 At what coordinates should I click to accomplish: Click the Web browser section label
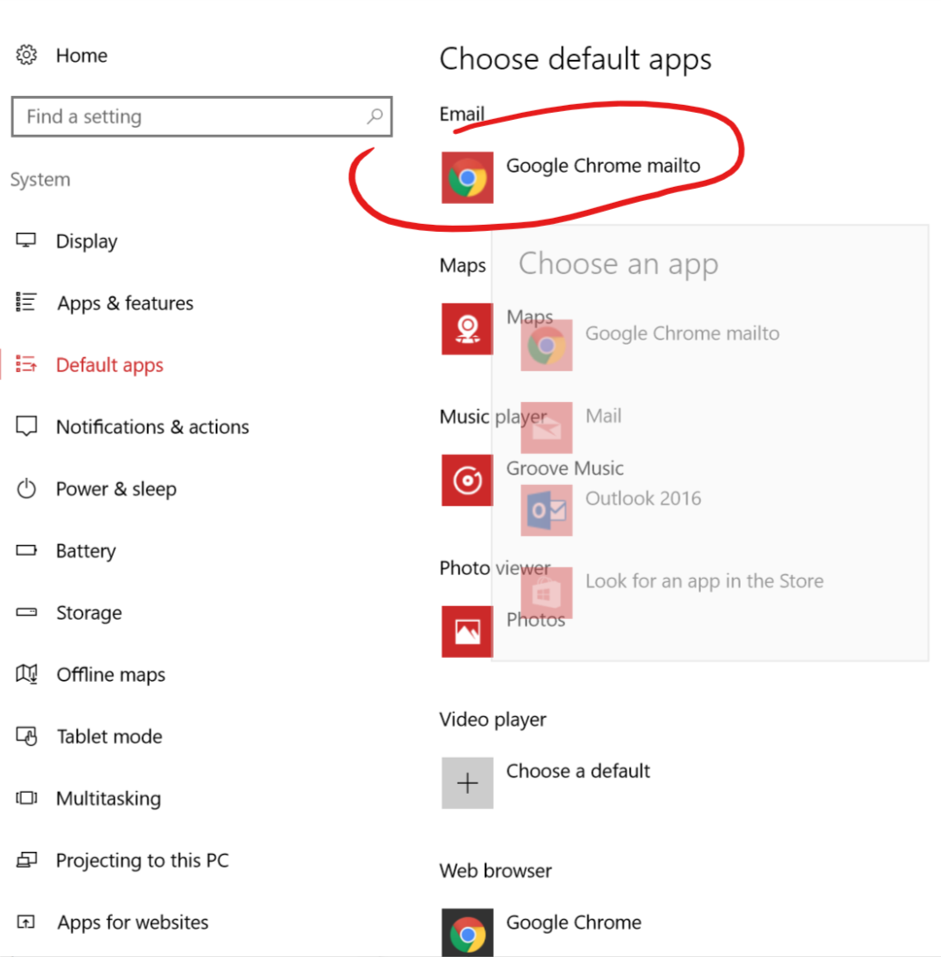(x=496, y=871)
